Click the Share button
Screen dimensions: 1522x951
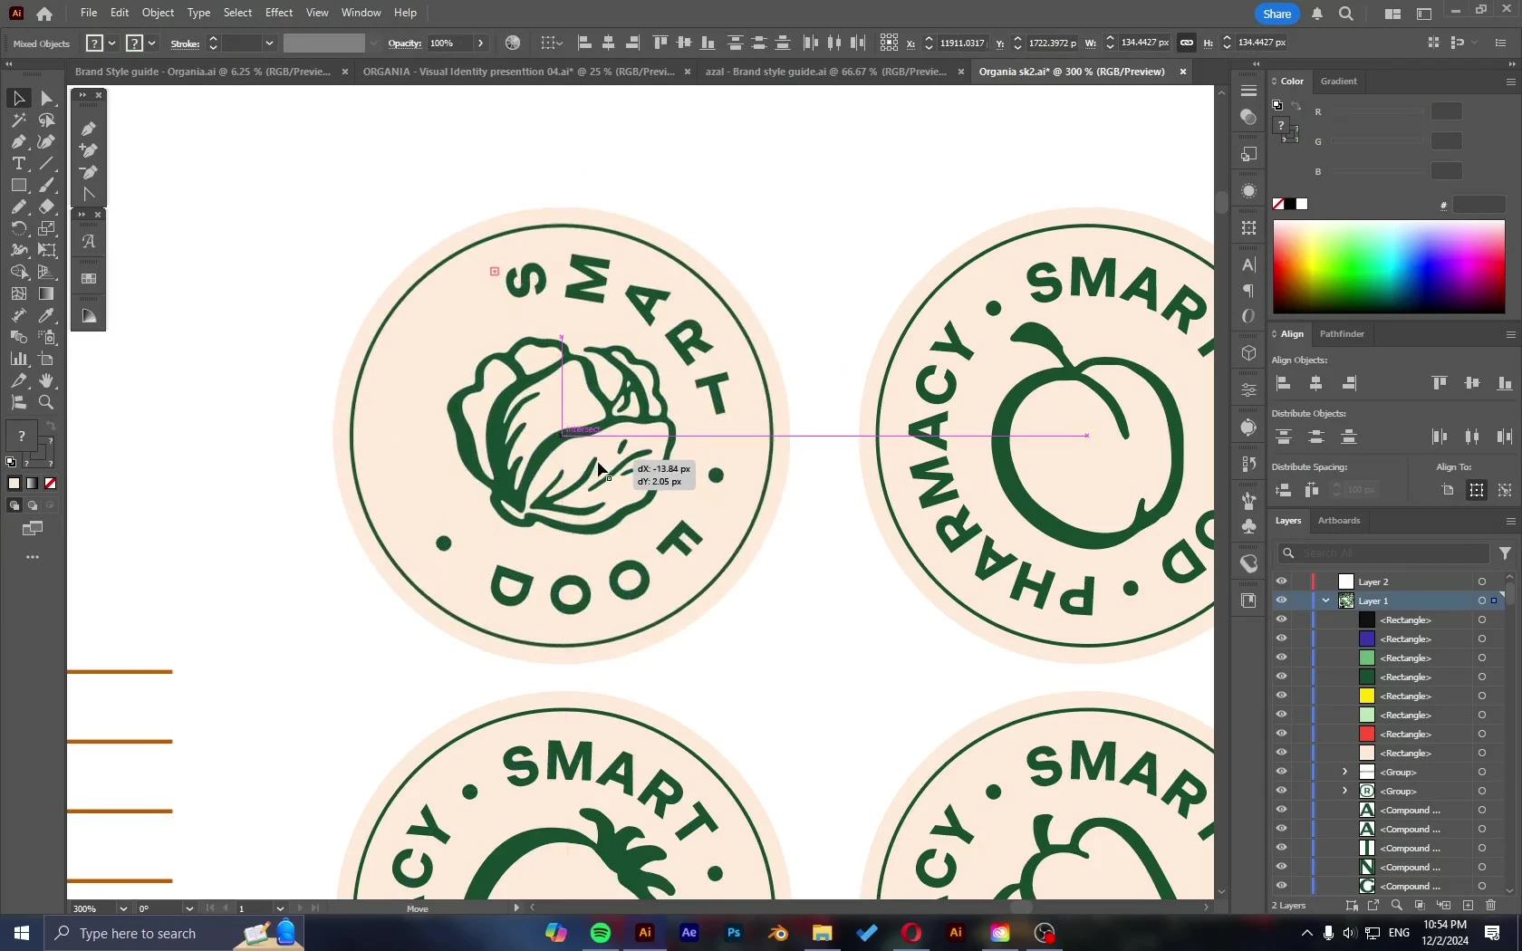point(1276,14)
